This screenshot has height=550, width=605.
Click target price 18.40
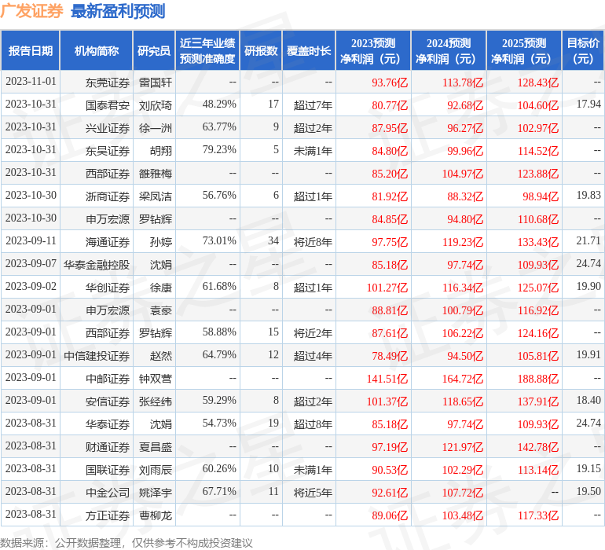[x=588, y=400]
